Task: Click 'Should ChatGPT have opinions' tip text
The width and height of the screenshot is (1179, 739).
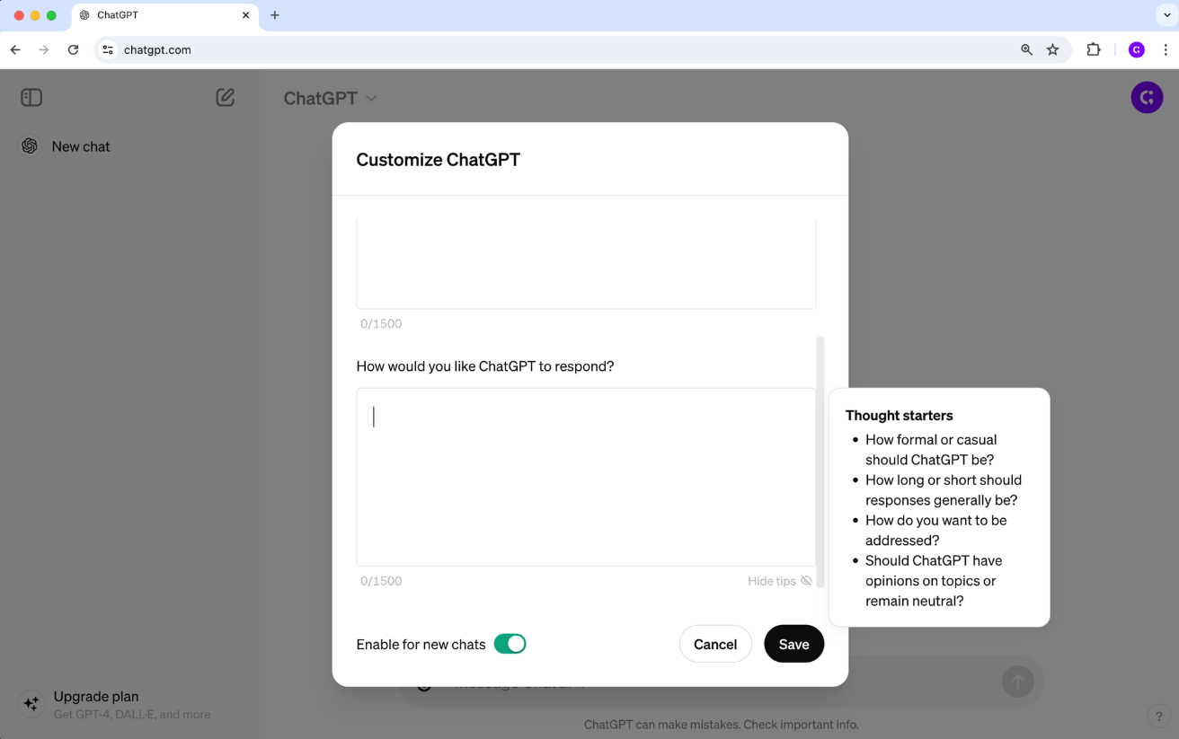Action: coord(934,580)
